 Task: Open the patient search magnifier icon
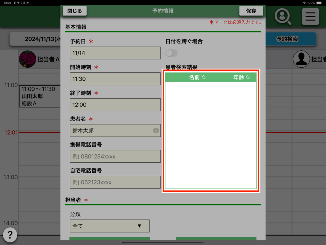click(283, 17)
